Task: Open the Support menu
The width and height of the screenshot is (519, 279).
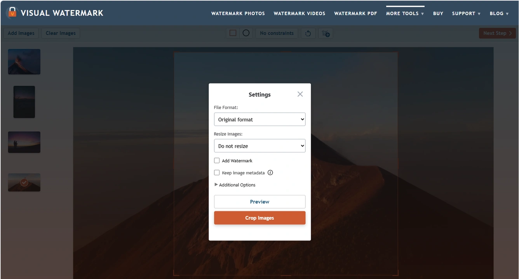Action: (466, 14)
